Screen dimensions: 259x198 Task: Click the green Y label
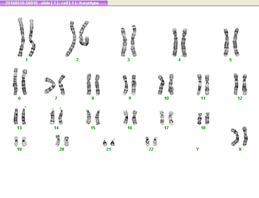(x=197, y=149)
